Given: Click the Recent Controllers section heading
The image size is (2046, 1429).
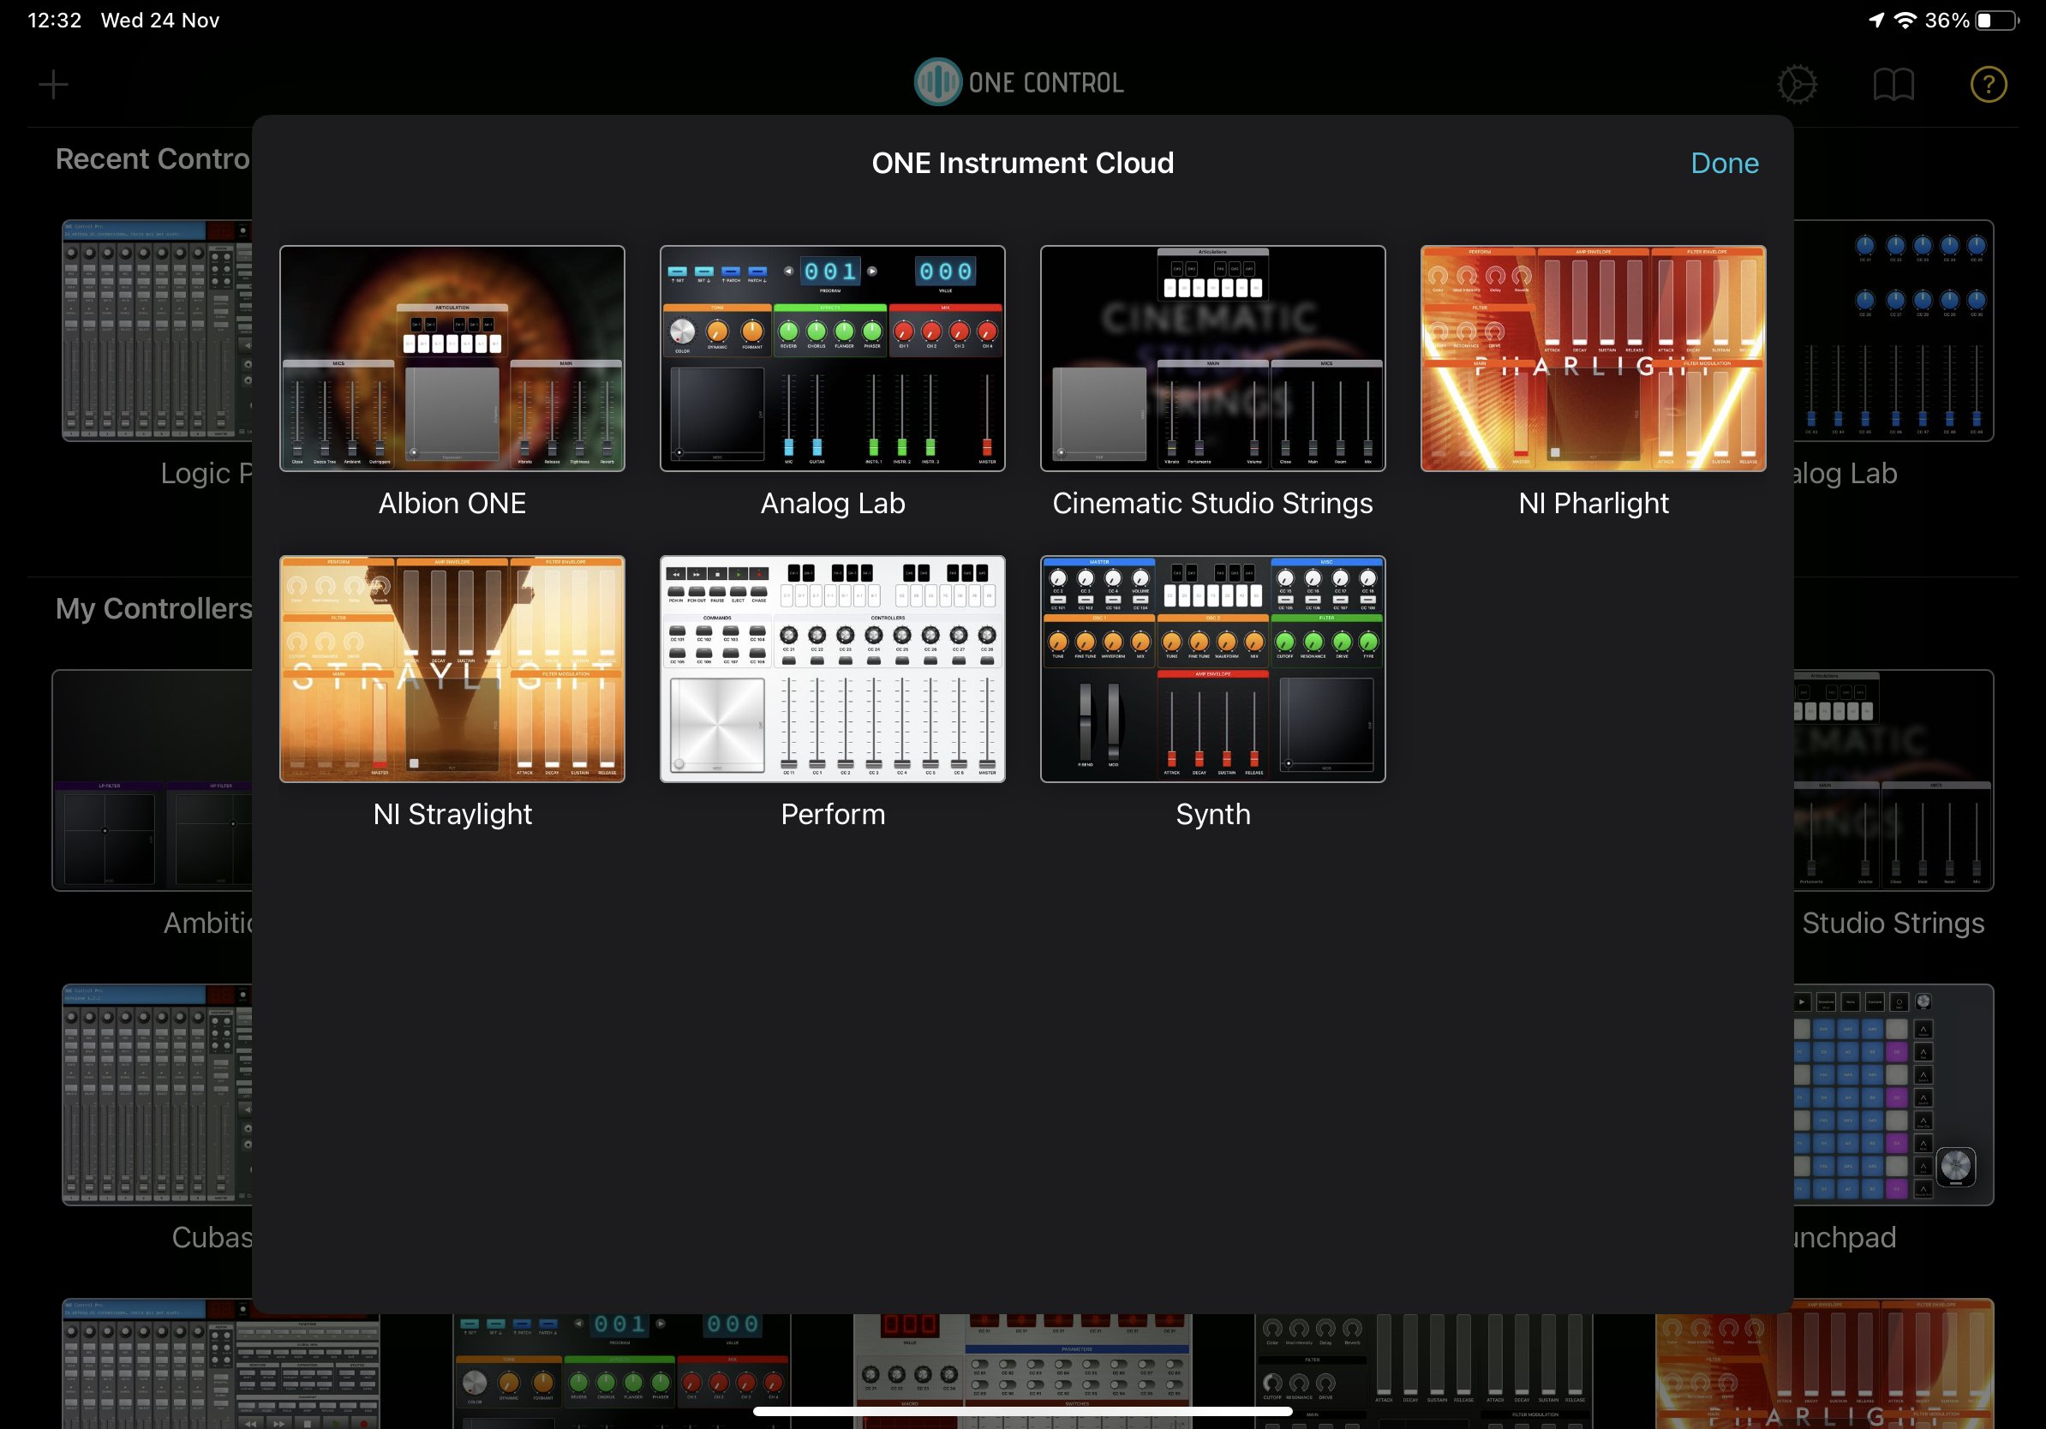Looking at the screenshot, I should [153, 158].
